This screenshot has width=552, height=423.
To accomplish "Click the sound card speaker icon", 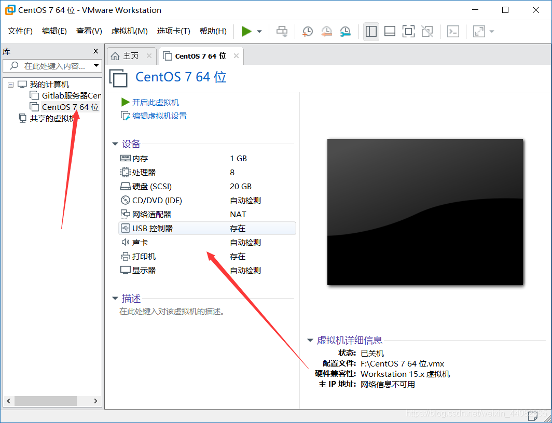I will point(126,242).
